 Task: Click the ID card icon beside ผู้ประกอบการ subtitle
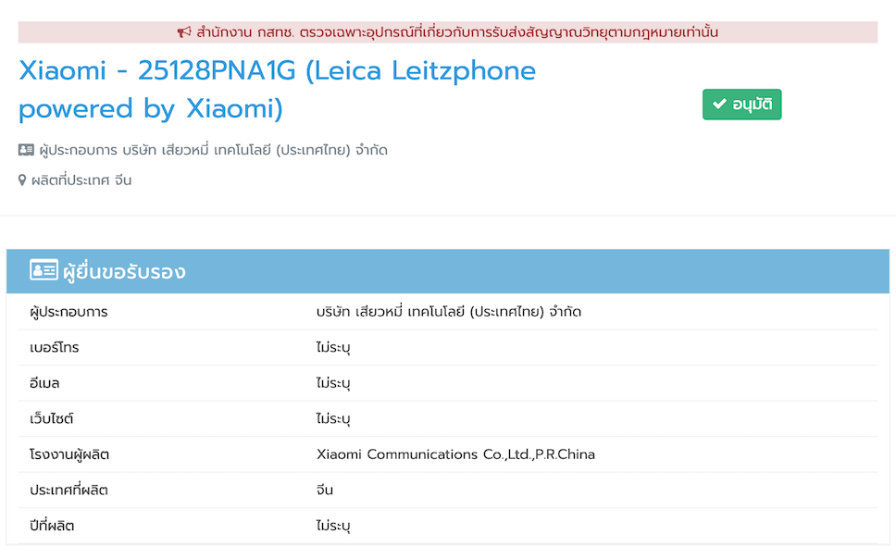pos(26,150)
